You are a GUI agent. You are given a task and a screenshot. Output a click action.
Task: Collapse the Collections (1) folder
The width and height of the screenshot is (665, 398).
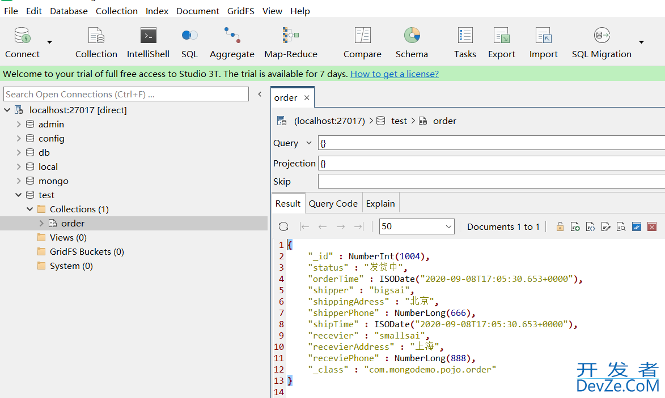(x=29, y=209)
